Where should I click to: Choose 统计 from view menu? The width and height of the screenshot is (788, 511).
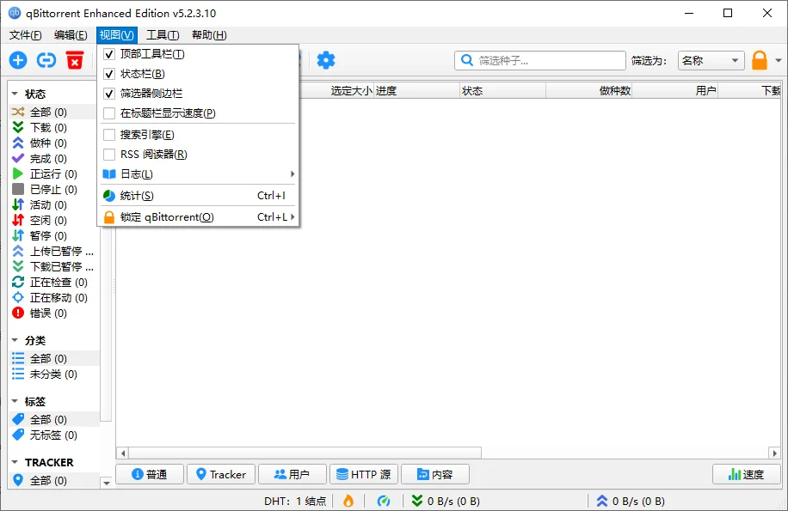click(198, 196)
